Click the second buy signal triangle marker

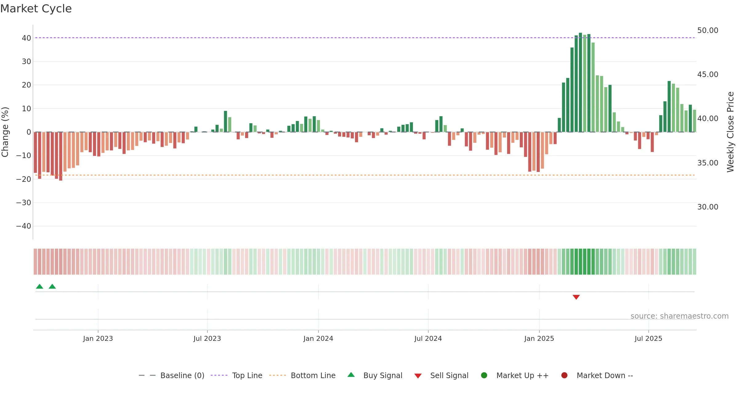52,286
